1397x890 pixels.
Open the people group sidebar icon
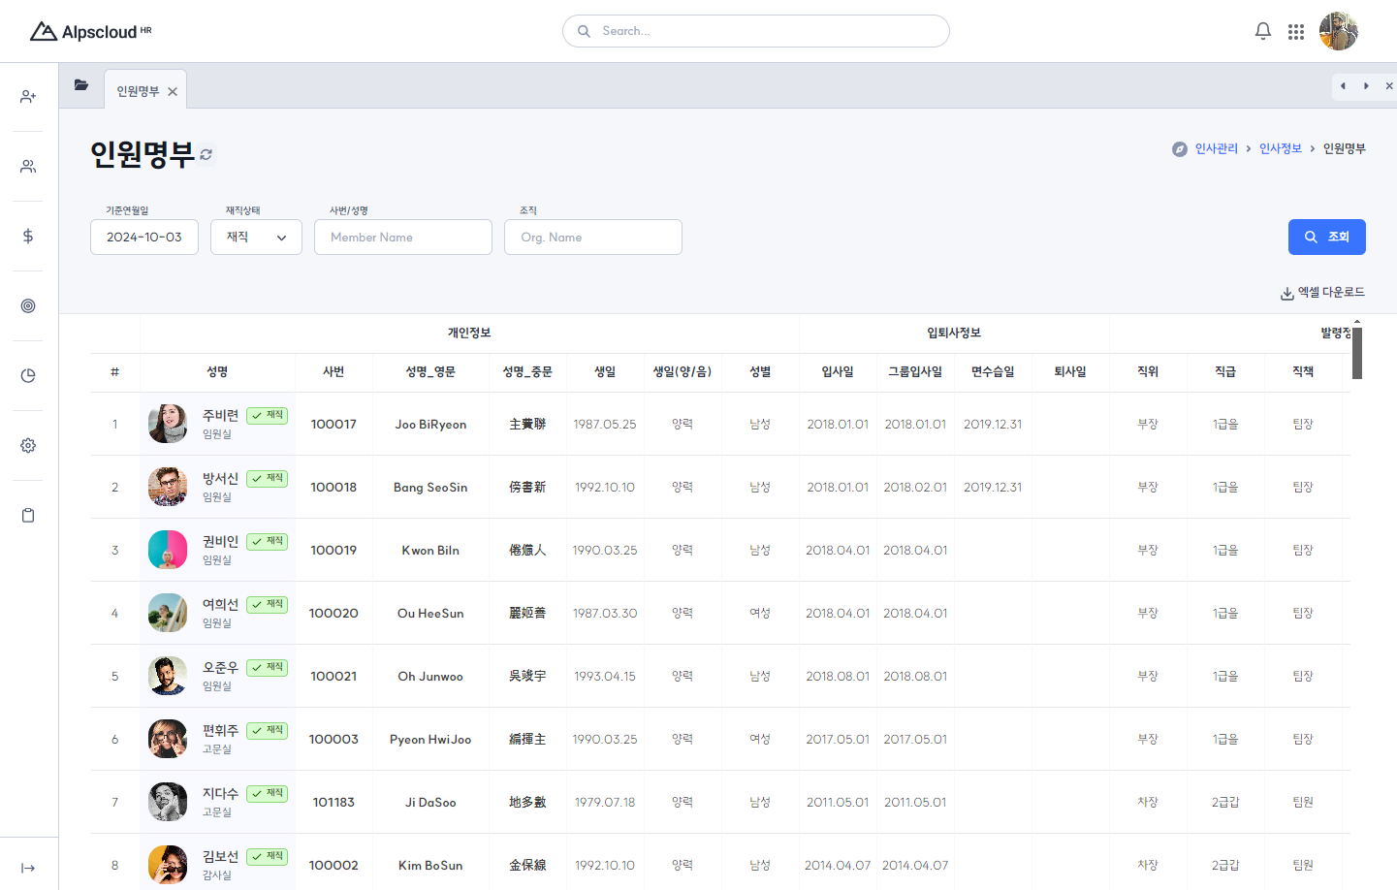tap(28, 167)
